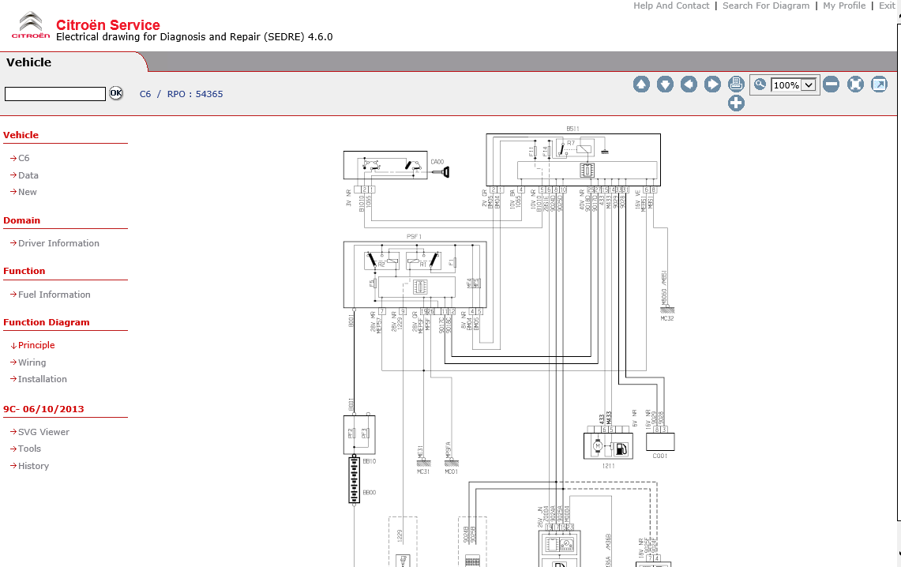Select the Vehicle tab
The width and height of the screenshot is (901, 567).
(29, 62)
